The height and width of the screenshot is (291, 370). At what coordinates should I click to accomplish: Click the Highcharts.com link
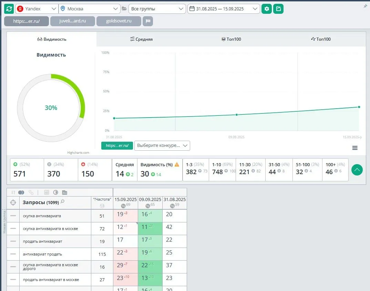tap(78, 153)
